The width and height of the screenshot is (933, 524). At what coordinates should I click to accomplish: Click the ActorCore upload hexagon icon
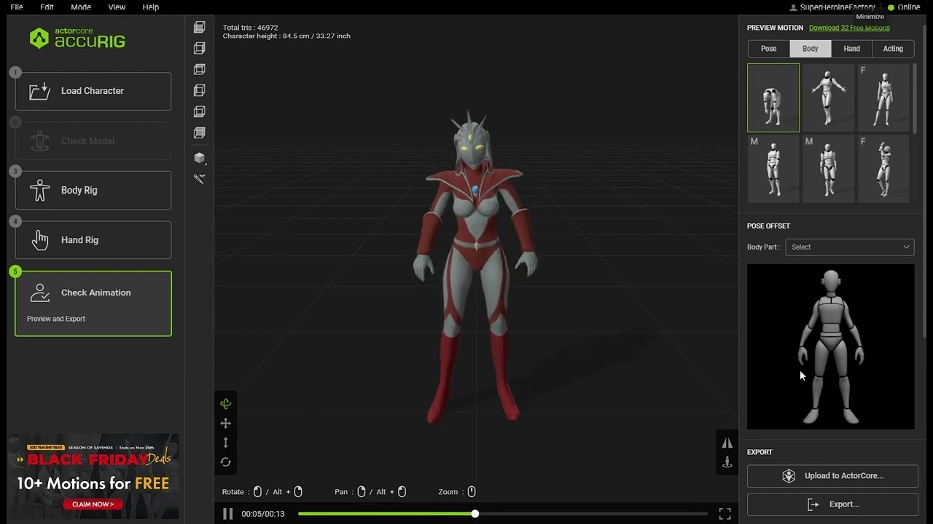pos(789,476)
